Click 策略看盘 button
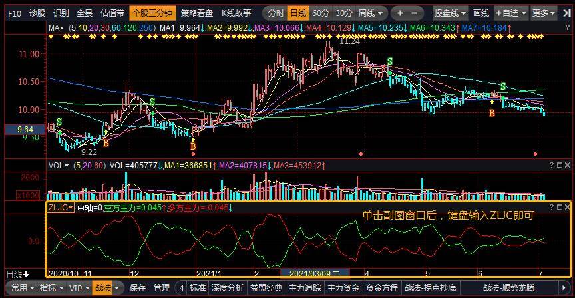The height and width of the screenshot is (298, 575). point(197,13)
